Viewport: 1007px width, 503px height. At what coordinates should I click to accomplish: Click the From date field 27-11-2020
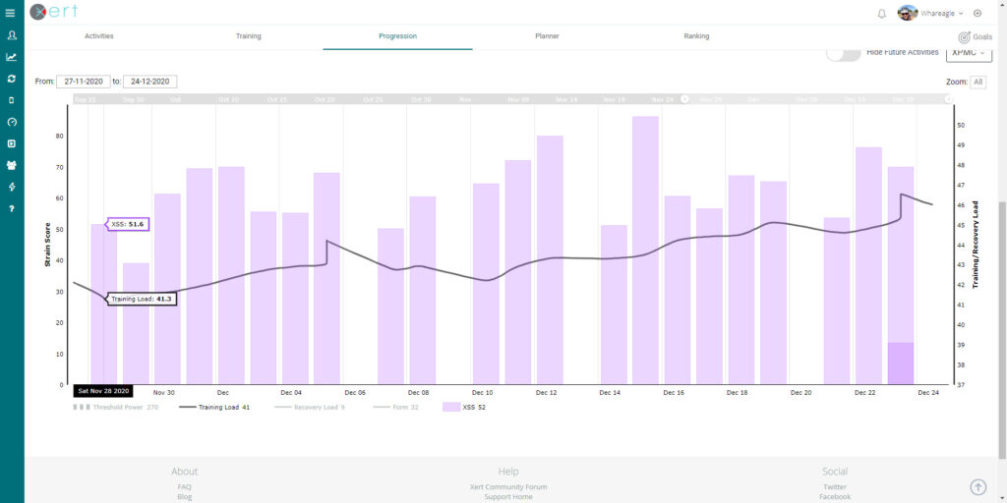click(84, 82)
